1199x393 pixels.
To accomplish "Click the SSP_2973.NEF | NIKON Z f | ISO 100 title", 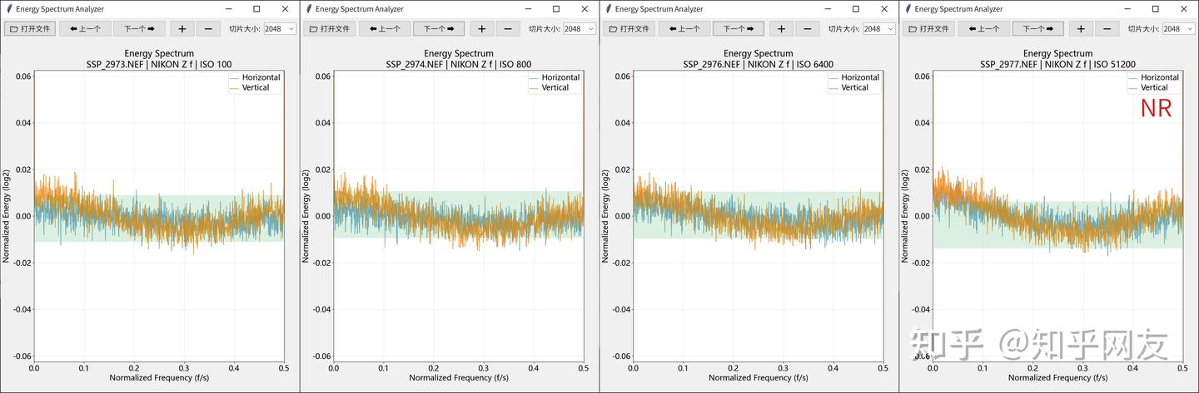I will click(158, 64).
